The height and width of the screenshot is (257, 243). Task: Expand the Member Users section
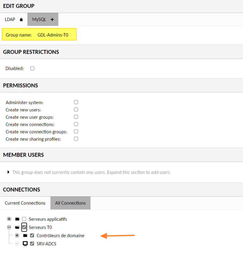pos(8,172)
